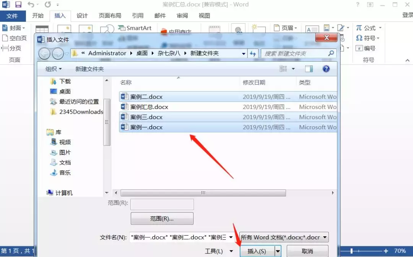Switch to the 开始 tab

point(38,16)
